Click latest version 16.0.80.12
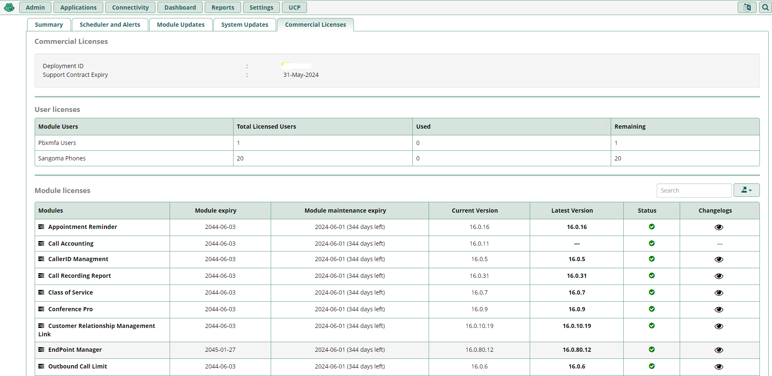This screenshot has height=376, width=772. pos(576,350)
